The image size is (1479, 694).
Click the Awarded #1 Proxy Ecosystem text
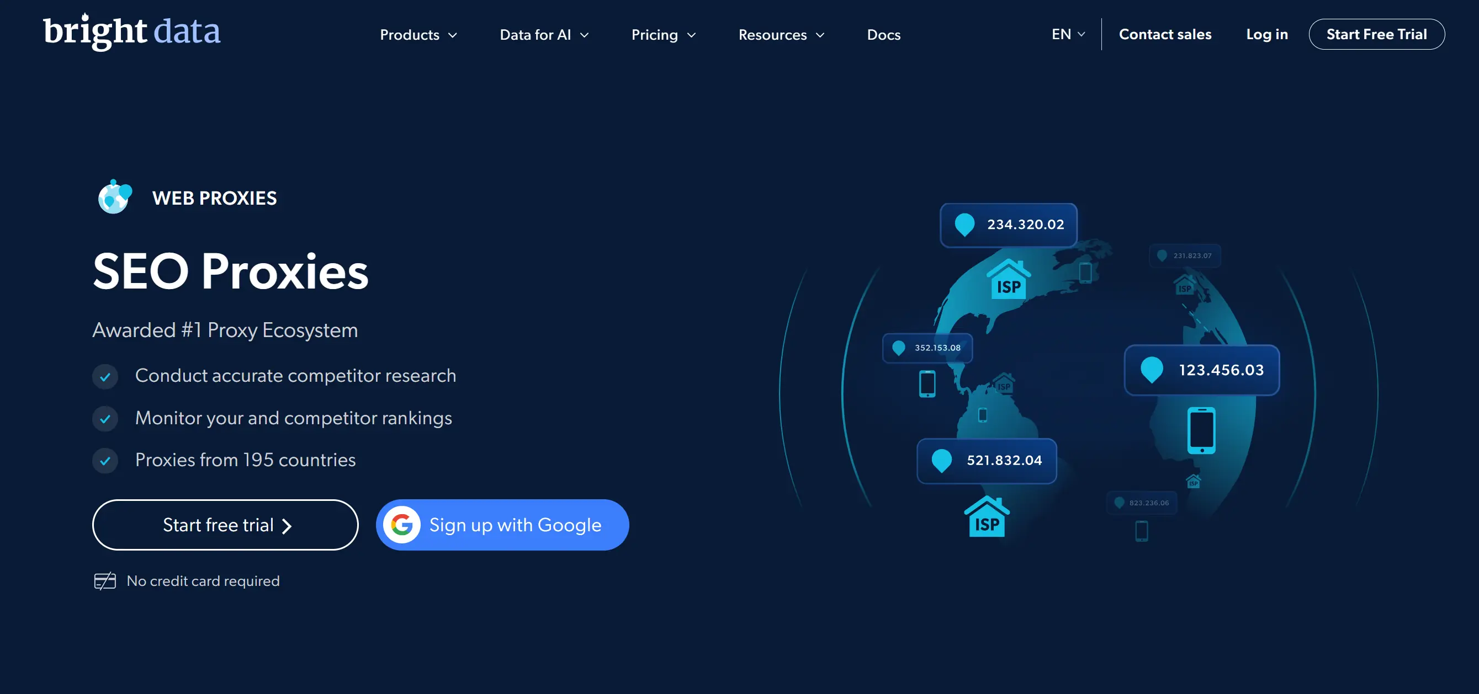pos(225,330)
